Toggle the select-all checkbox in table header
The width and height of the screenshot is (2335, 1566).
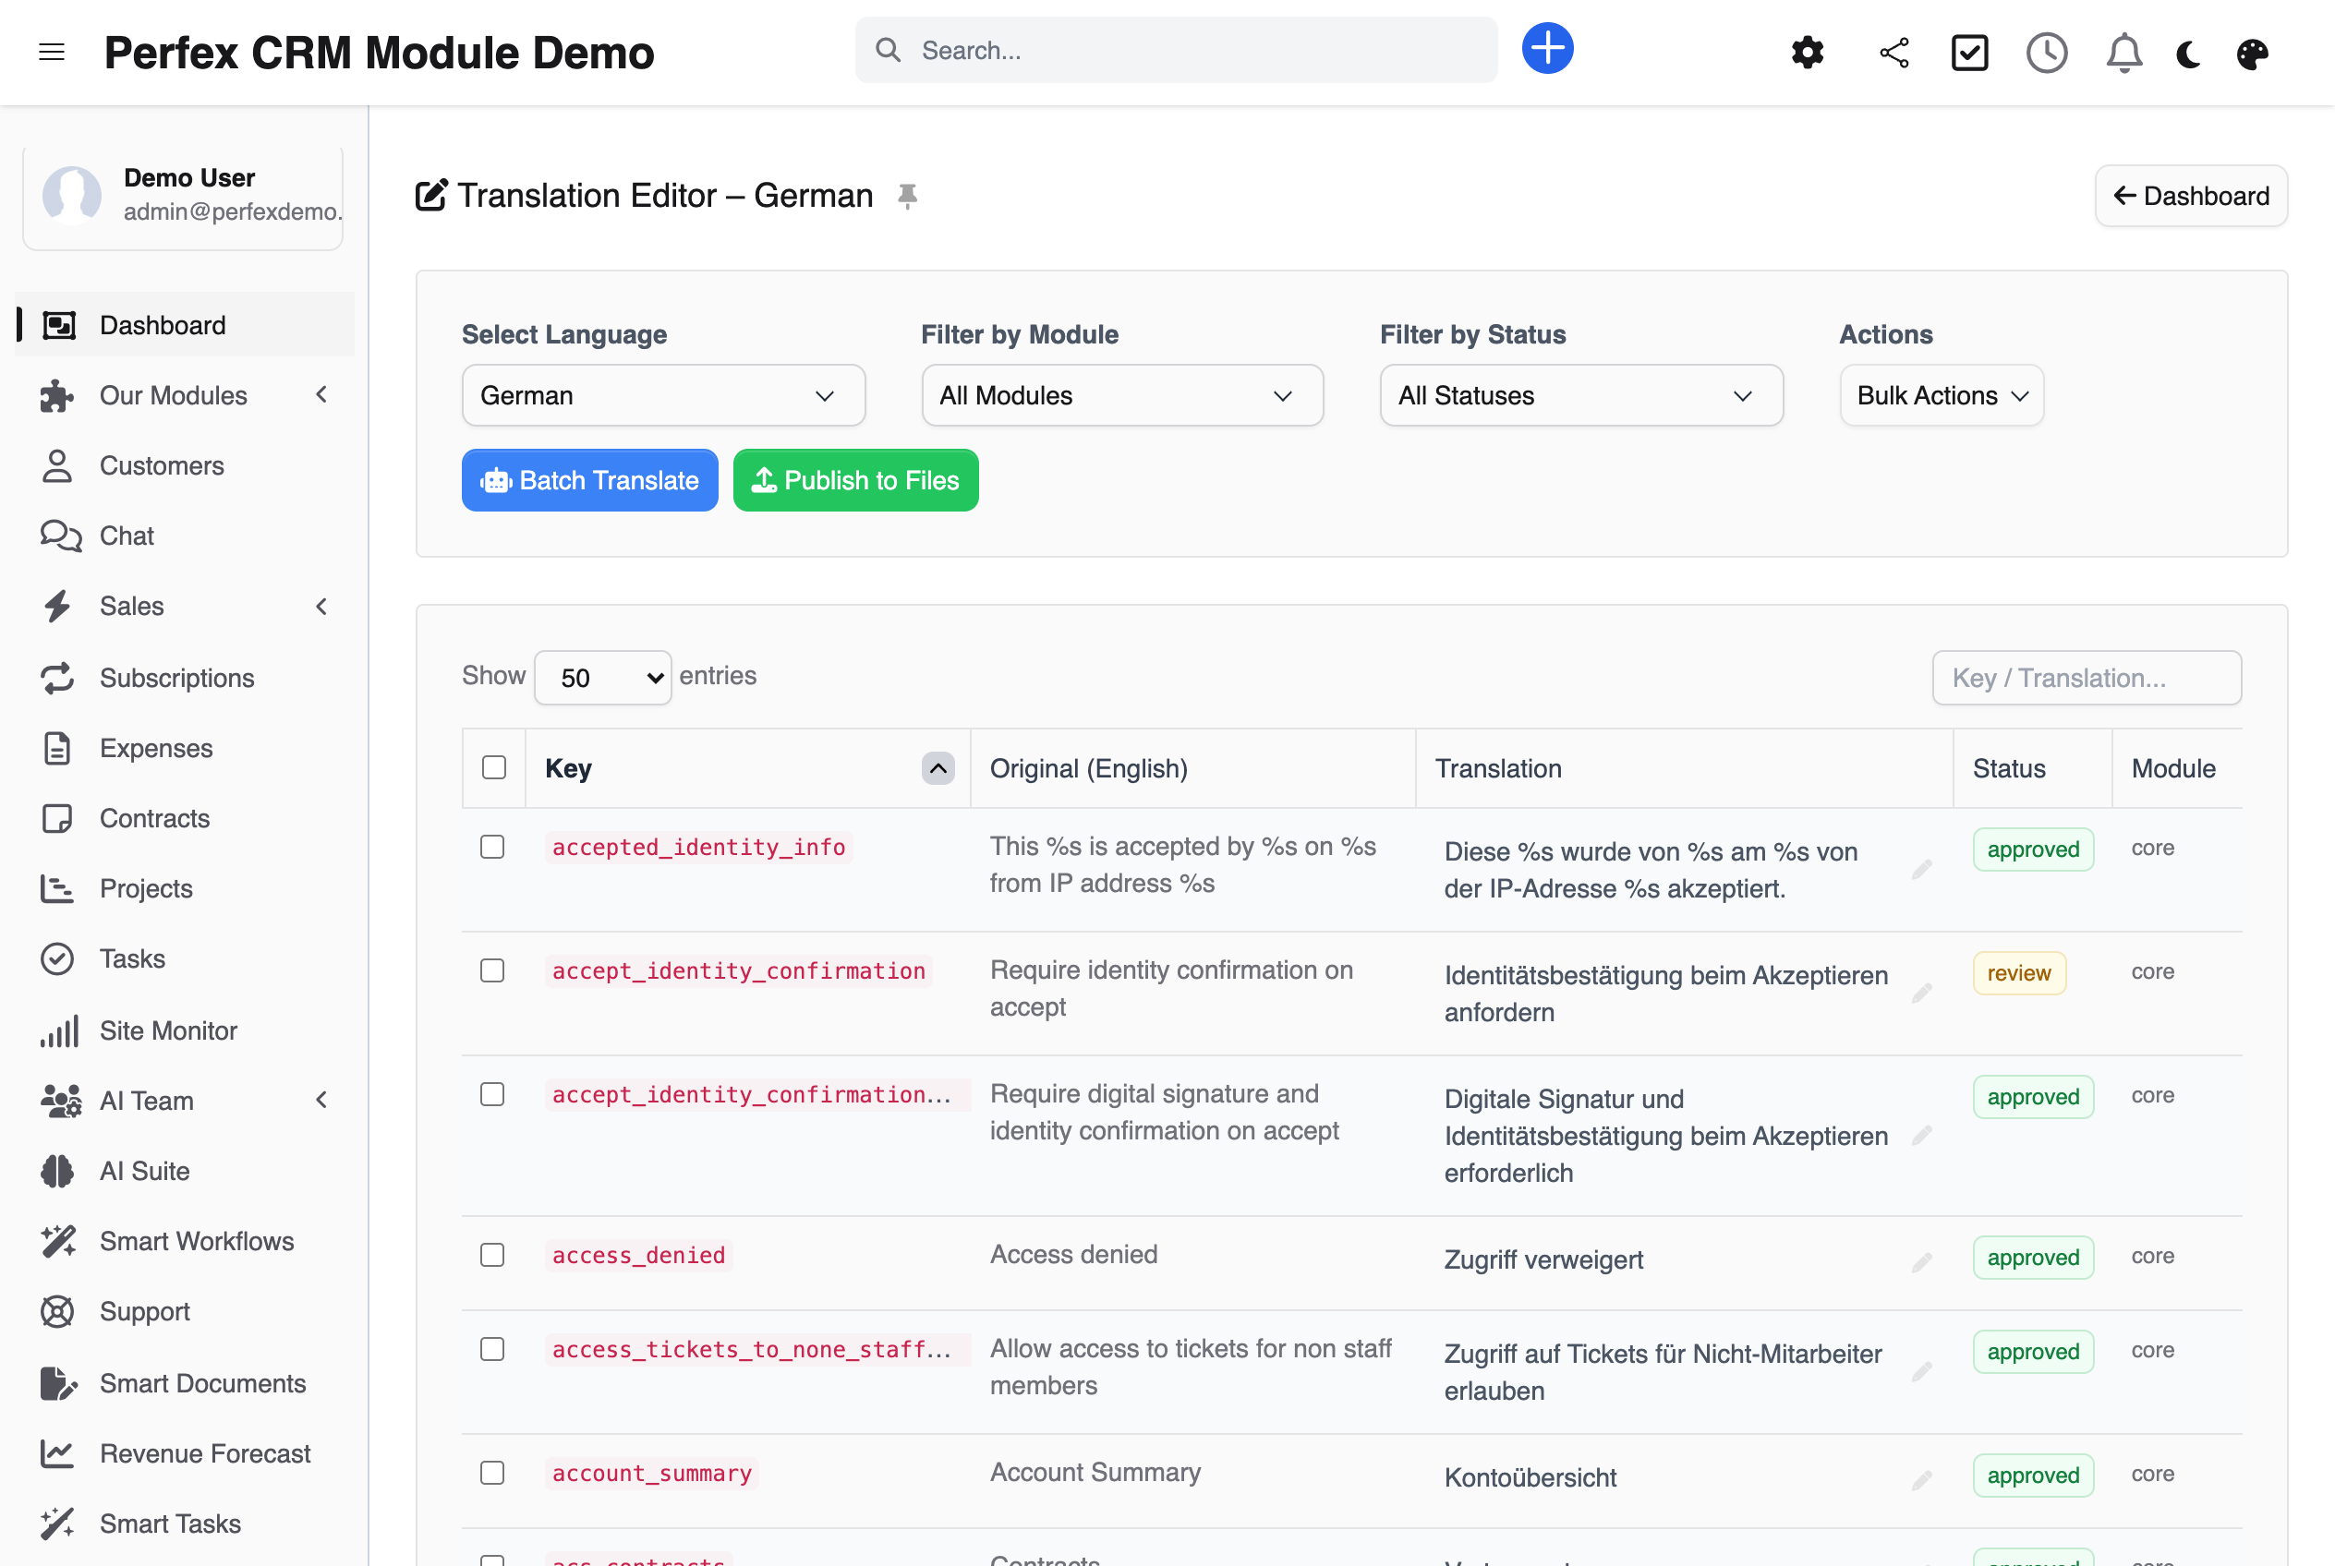tap(493, 767)
